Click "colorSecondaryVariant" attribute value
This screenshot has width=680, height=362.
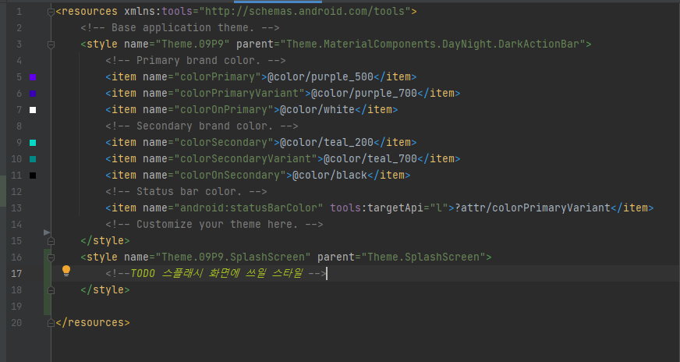pos(246,159)
